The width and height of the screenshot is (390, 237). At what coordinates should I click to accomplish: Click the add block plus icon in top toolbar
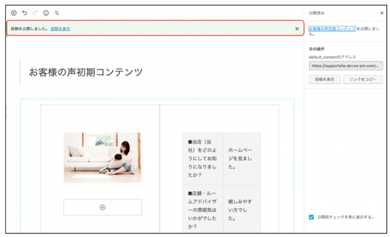[x=14, y=13]
